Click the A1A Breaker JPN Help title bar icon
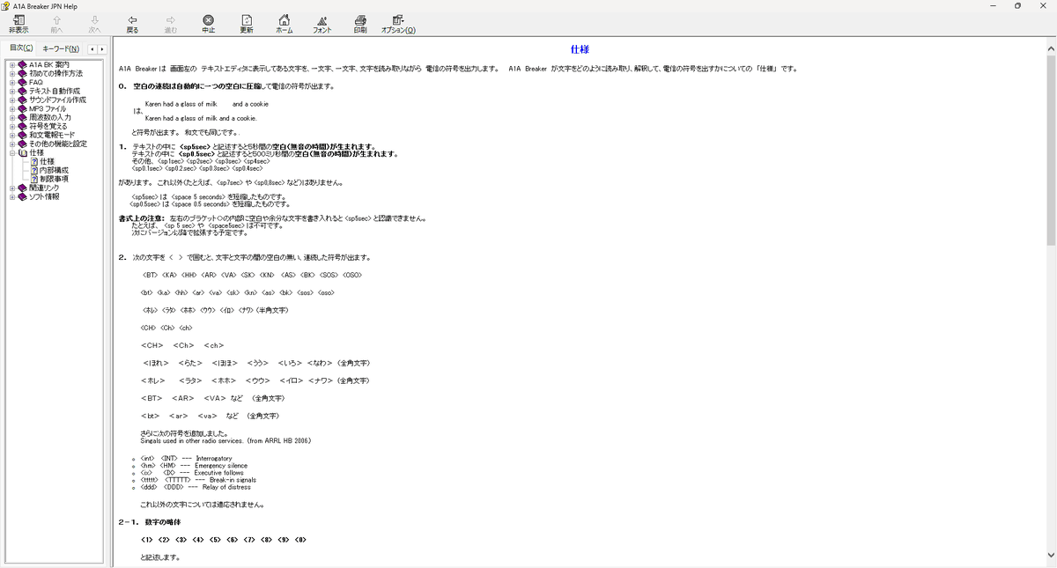 point(6,5)
